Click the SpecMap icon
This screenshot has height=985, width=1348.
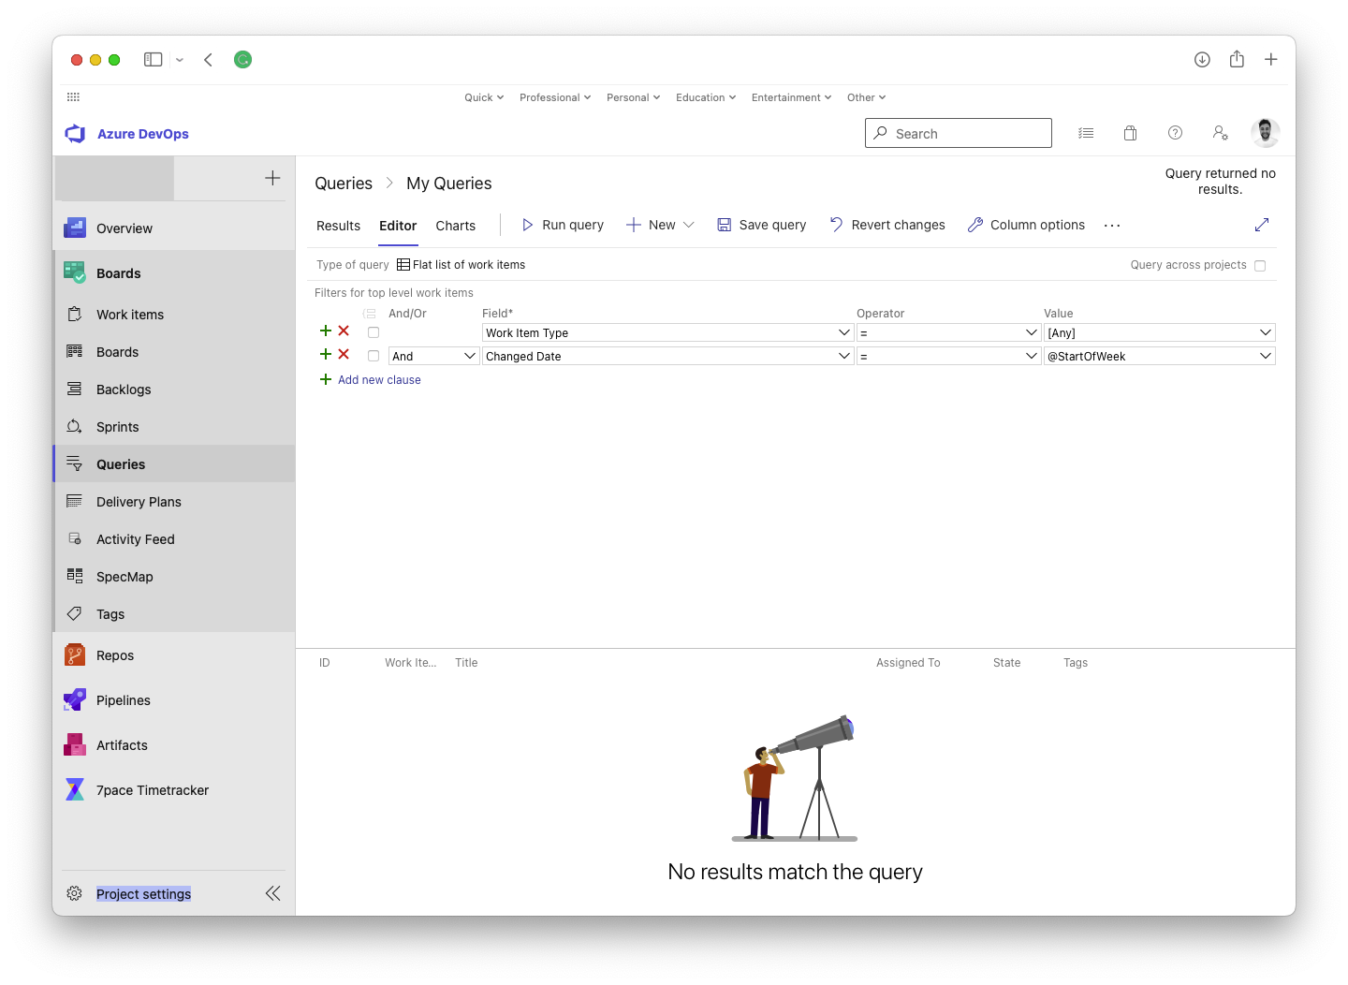[75, 576]
